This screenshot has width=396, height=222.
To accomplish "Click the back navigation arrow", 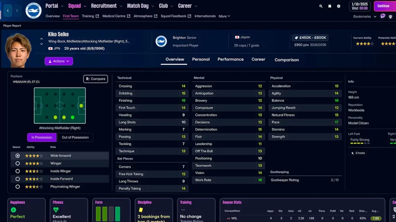I will (x=8, y=10).
